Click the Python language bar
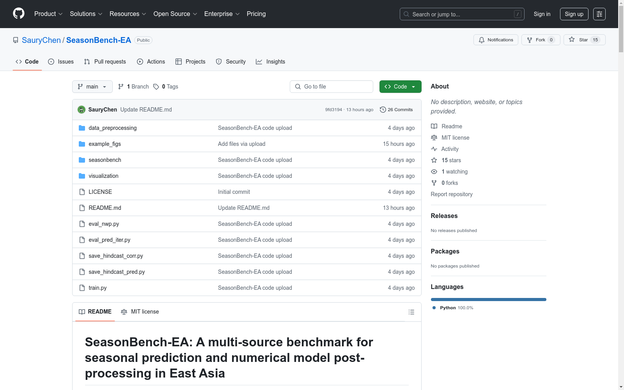The width and height of the screenshot is (624, 390). tap(489, 300)
